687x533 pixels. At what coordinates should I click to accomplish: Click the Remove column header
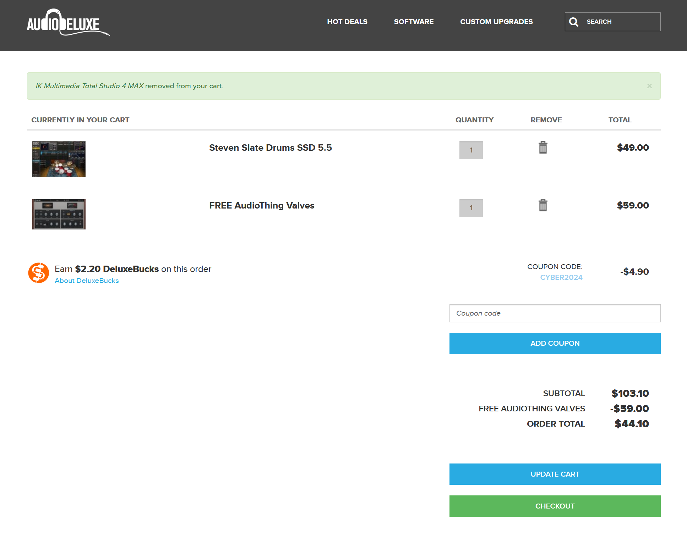(x=546, y=120)
